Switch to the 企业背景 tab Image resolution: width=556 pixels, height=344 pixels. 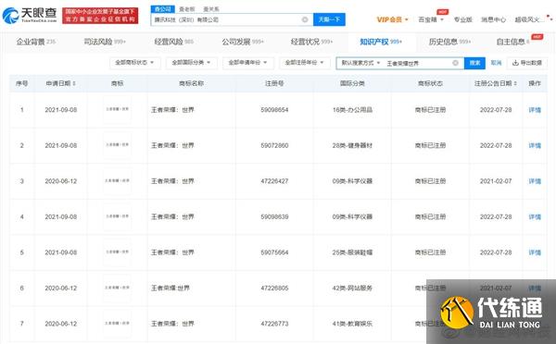[x=35, y=42]
